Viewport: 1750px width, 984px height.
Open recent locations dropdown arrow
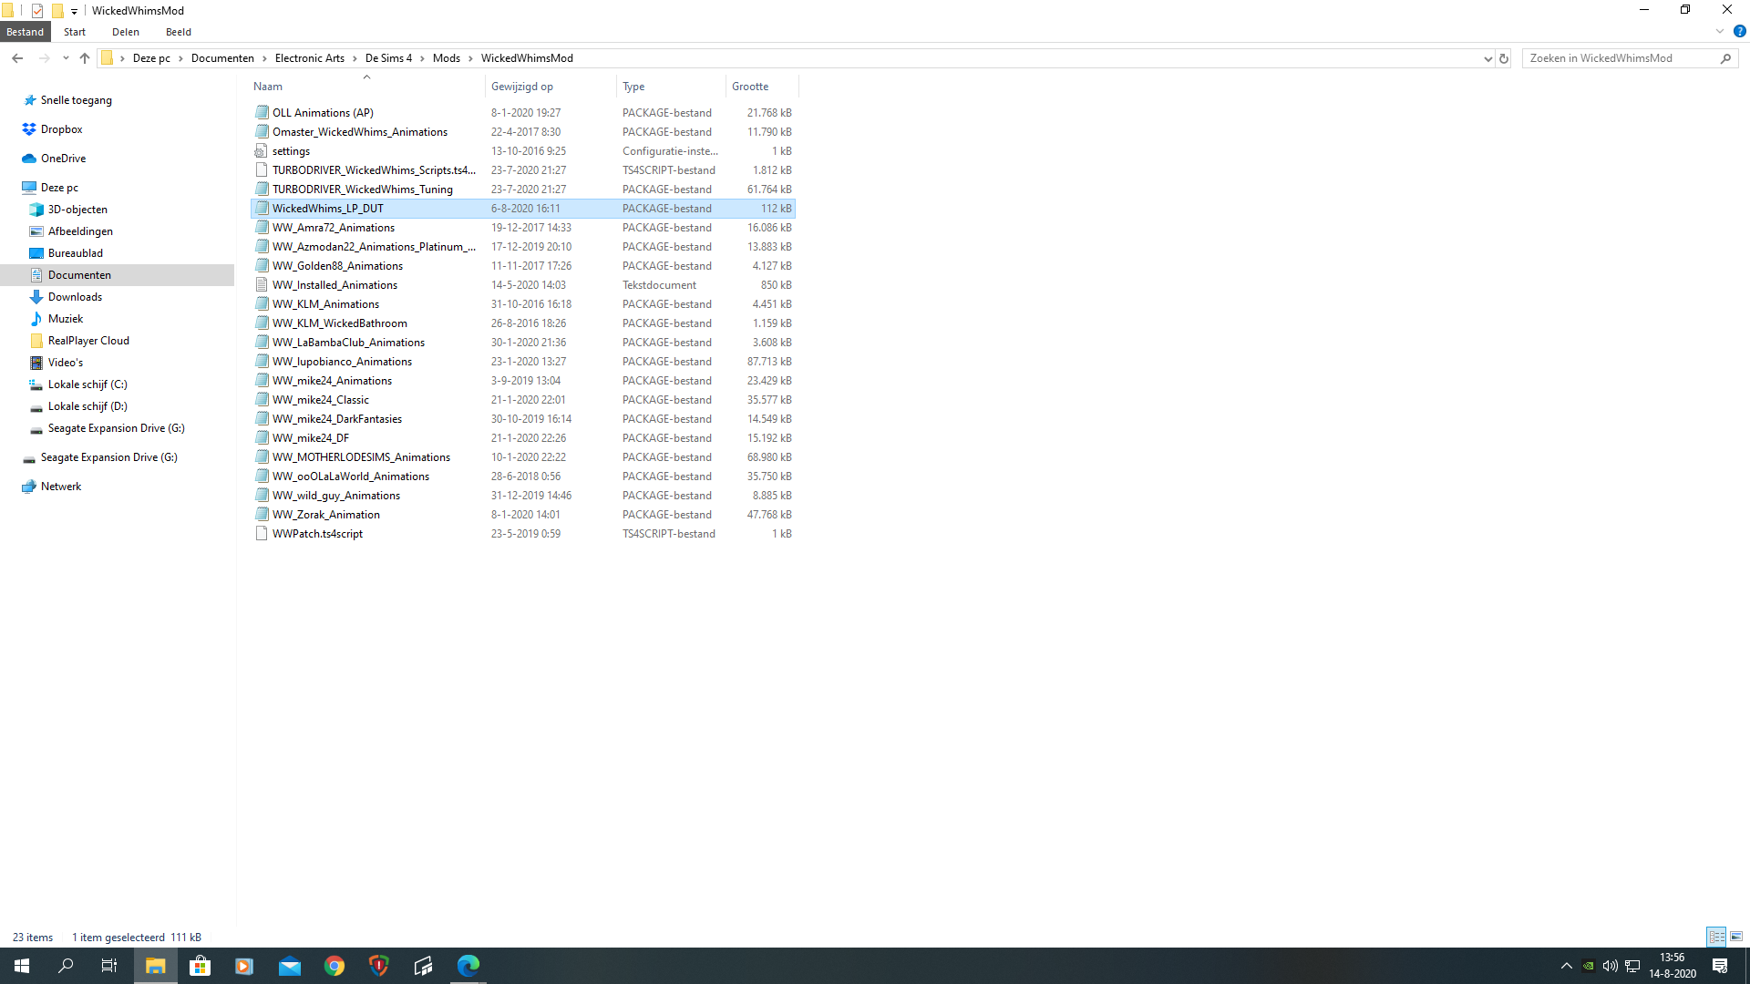pos(66,58)
